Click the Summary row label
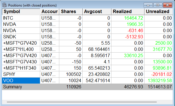Screen dimensions: 175x106 [x=13, y=87]
